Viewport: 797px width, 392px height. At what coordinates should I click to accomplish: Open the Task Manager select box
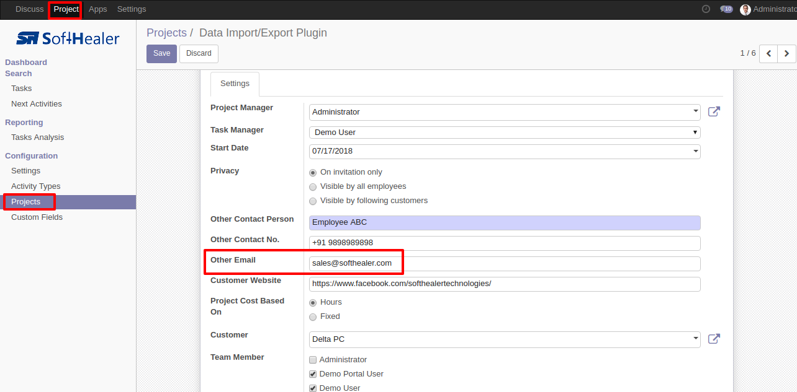[505, 132]
